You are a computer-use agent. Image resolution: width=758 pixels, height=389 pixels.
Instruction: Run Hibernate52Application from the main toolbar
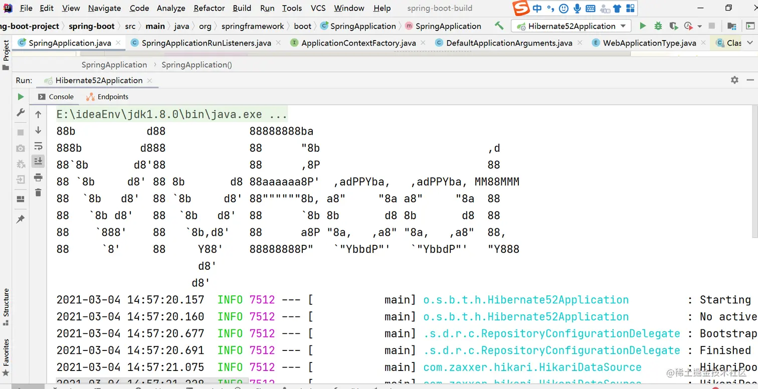click(x=643, y=26)
